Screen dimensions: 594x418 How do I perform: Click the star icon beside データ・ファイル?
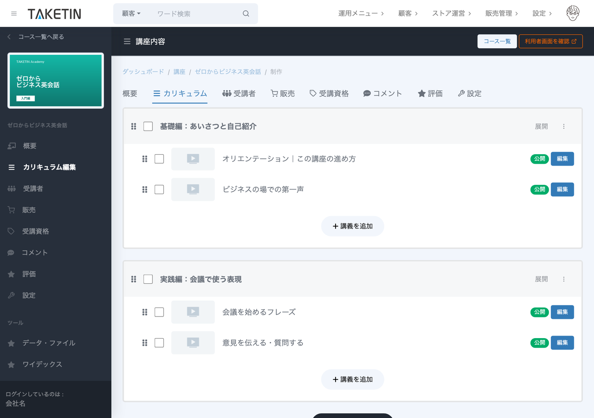(11, 343)
